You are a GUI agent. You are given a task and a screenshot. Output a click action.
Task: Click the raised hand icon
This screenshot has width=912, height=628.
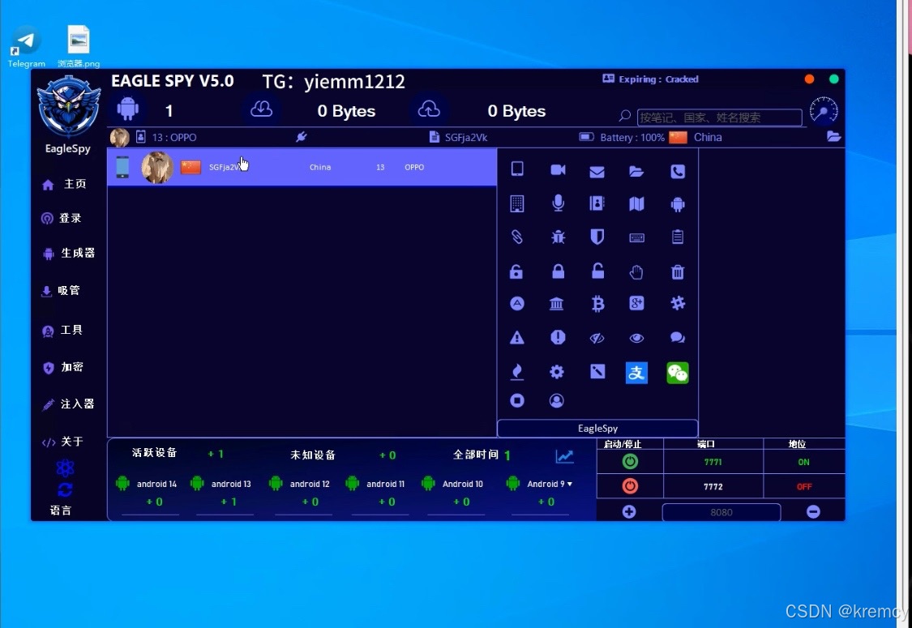(x=636, y=271)
